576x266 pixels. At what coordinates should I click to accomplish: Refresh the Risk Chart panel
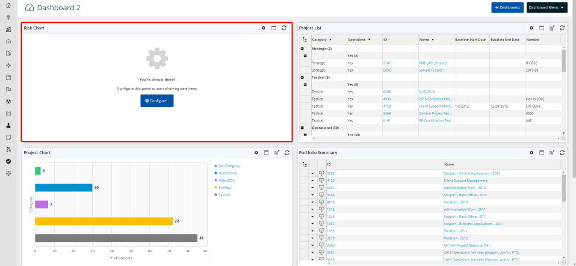pyautogui.click(x=283, y=28)
